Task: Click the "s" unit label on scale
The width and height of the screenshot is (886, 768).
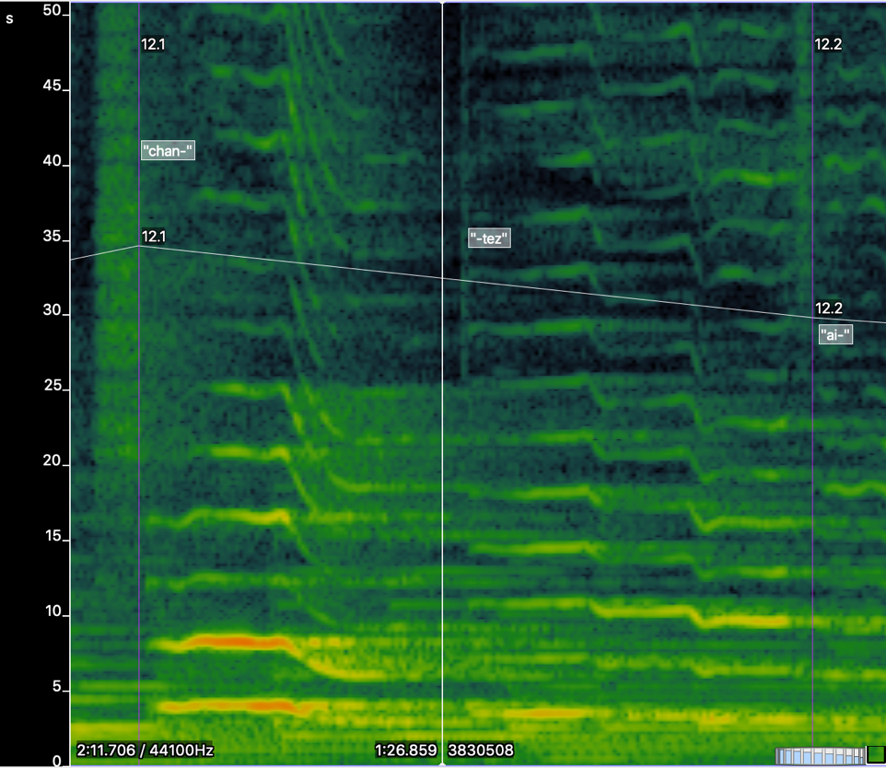Action: point(10,17)
